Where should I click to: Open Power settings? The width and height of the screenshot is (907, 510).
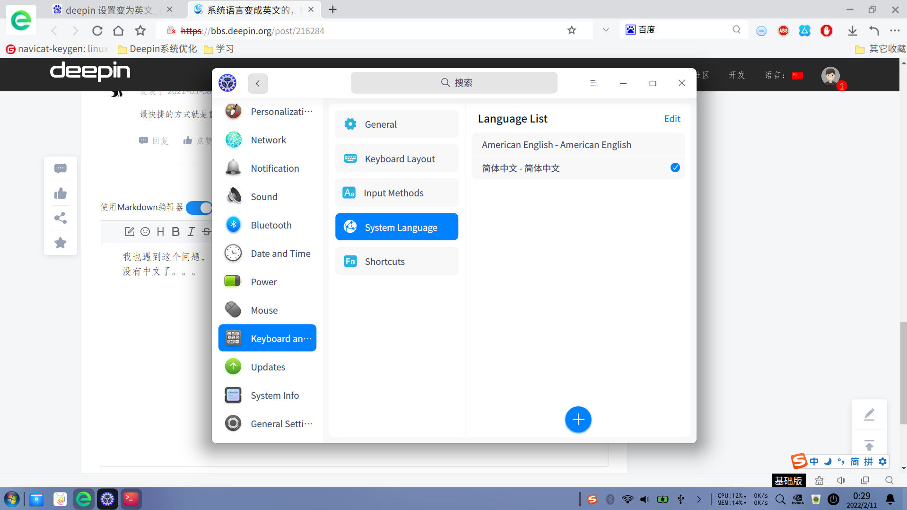tap(267, 282)
